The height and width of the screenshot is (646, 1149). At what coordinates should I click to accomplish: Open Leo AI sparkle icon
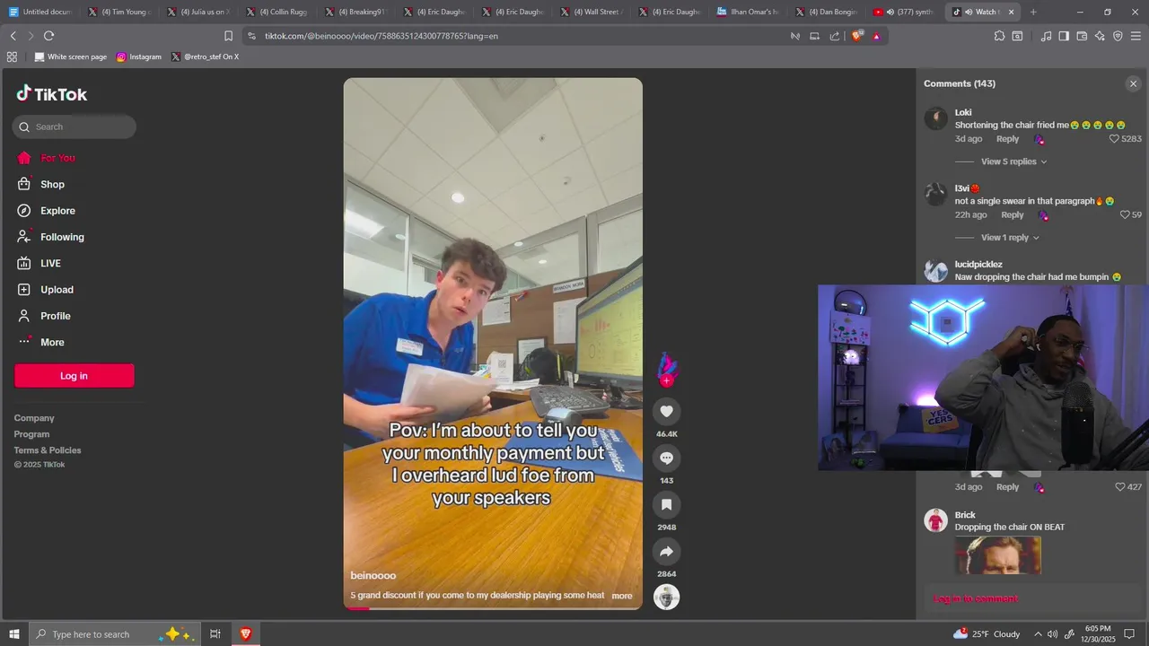point(1100,36)
